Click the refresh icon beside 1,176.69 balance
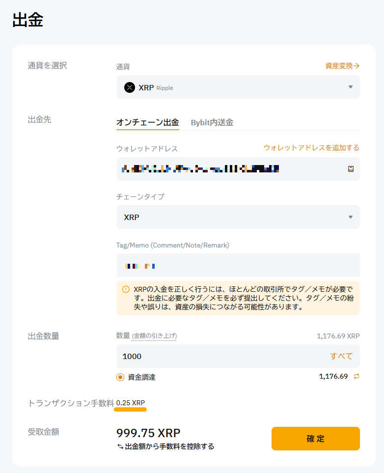 [x=356, y=376]
